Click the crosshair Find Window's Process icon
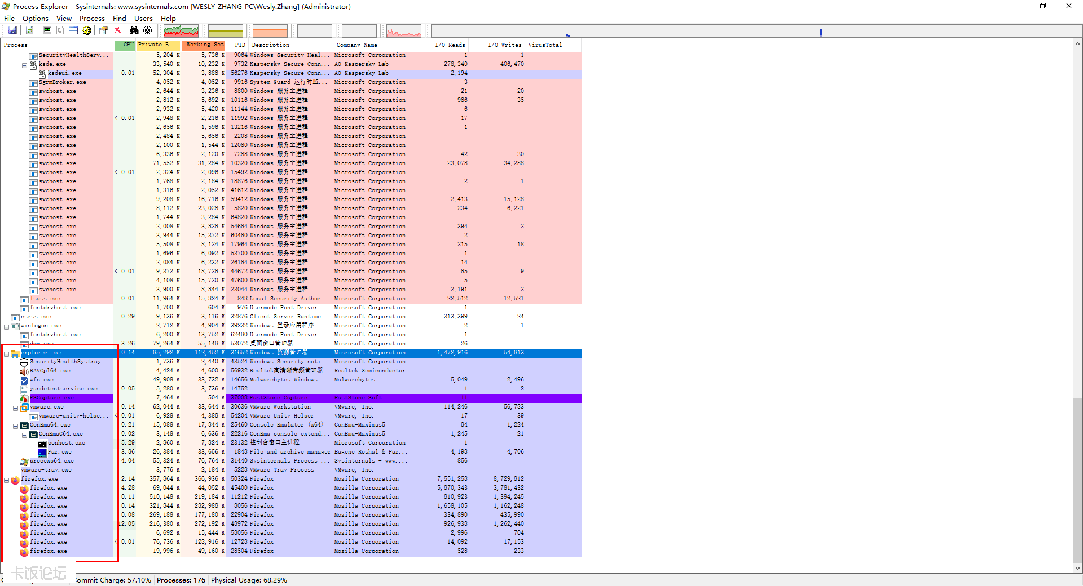Image resolution: width=1083 pixels, height=586 pixels. [148, 30]
